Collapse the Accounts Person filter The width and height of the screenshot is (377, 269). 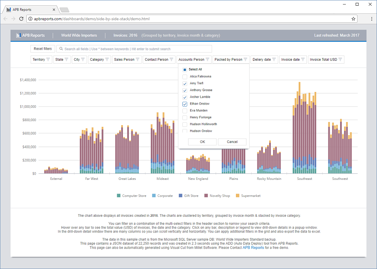(x=194, y=60)
